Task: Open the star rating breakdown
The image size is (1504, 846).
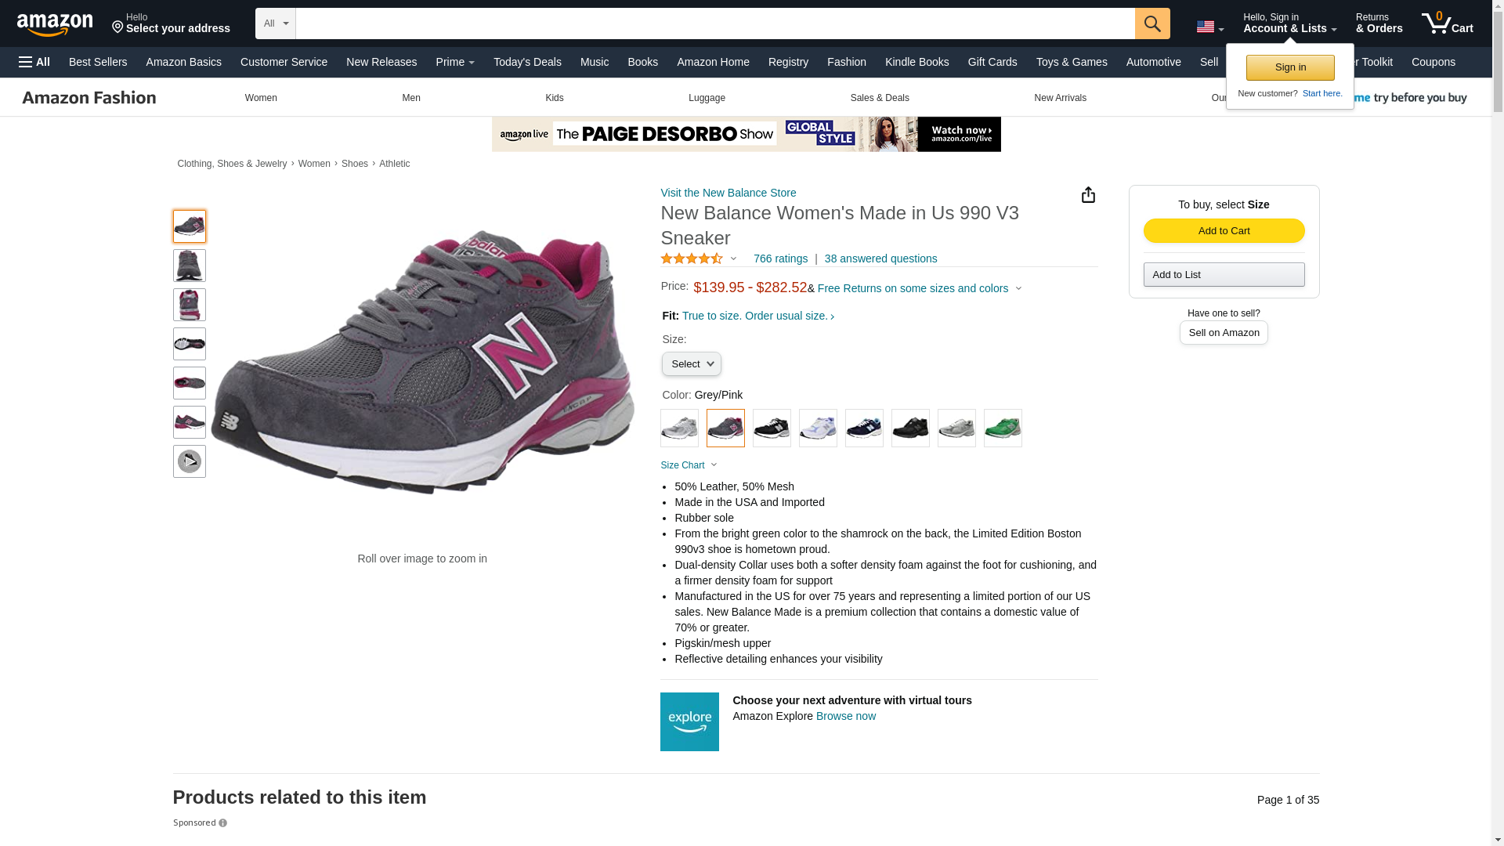Action: 698,258
